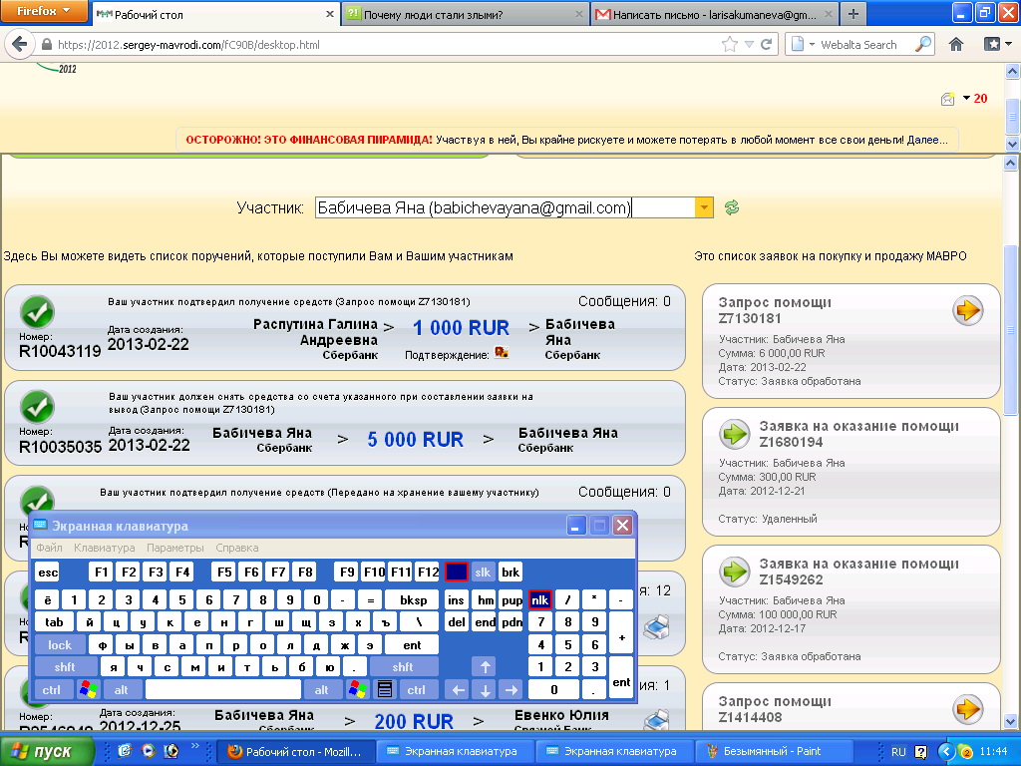Open the search engine selector dropdown
The width and height of the screenshot is (1021, 766).
(x=803, y=44)
